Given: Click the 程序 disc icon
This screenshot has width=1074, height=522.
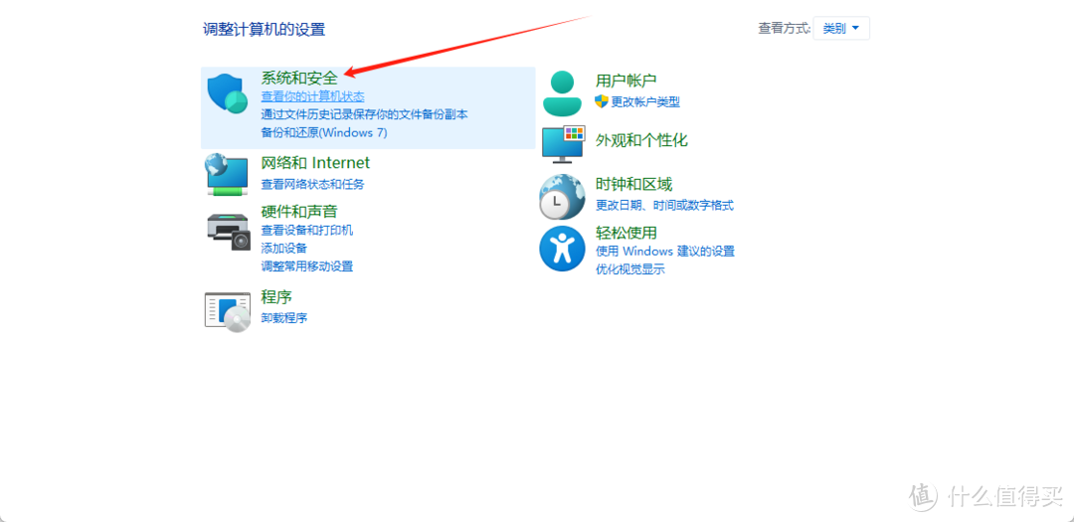Looking at the screenshot, I should [228, 311].
